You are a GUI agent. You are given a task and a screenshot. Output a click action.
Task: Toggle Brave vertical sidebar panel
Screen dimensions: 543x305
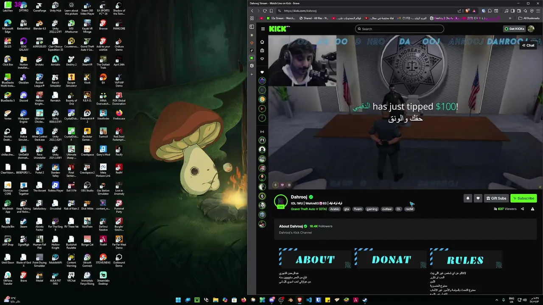pos(252,27)
